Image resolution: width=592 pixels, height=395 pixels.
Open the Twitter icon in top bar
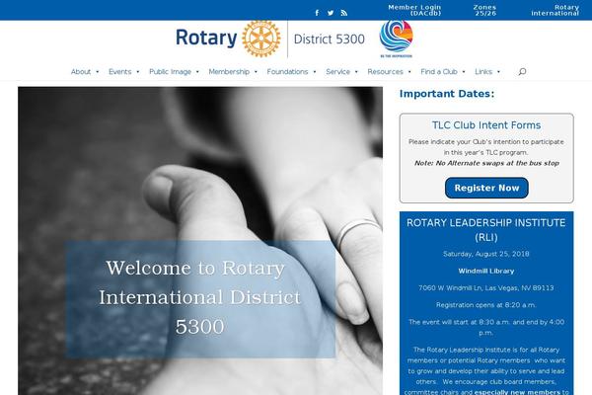pos(331,13)
